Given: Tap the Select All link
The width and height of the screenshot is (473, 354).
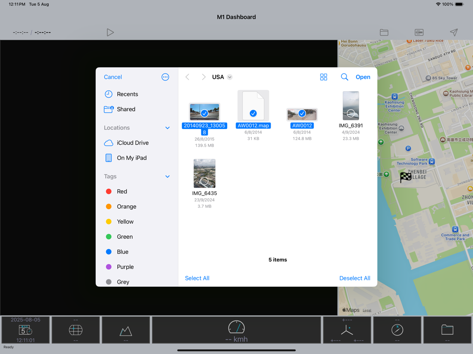Looking at the screenshot, I should click(x=197, y=278).
